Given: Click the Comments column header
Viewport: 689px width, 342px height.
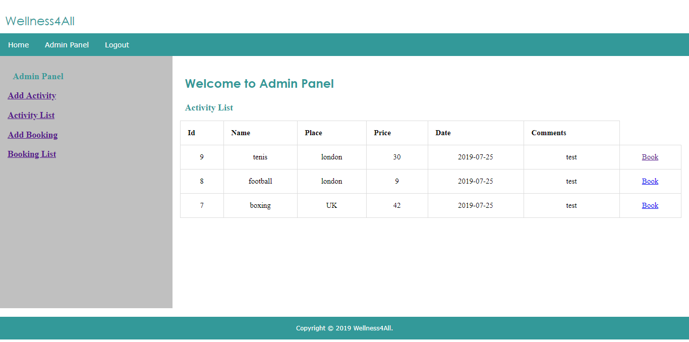Looking at the screenshot, I should [571, 133].
